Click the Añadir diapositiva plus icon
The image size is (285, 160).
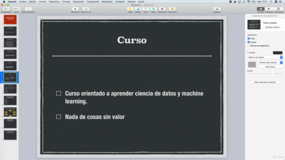coord(28,9)
